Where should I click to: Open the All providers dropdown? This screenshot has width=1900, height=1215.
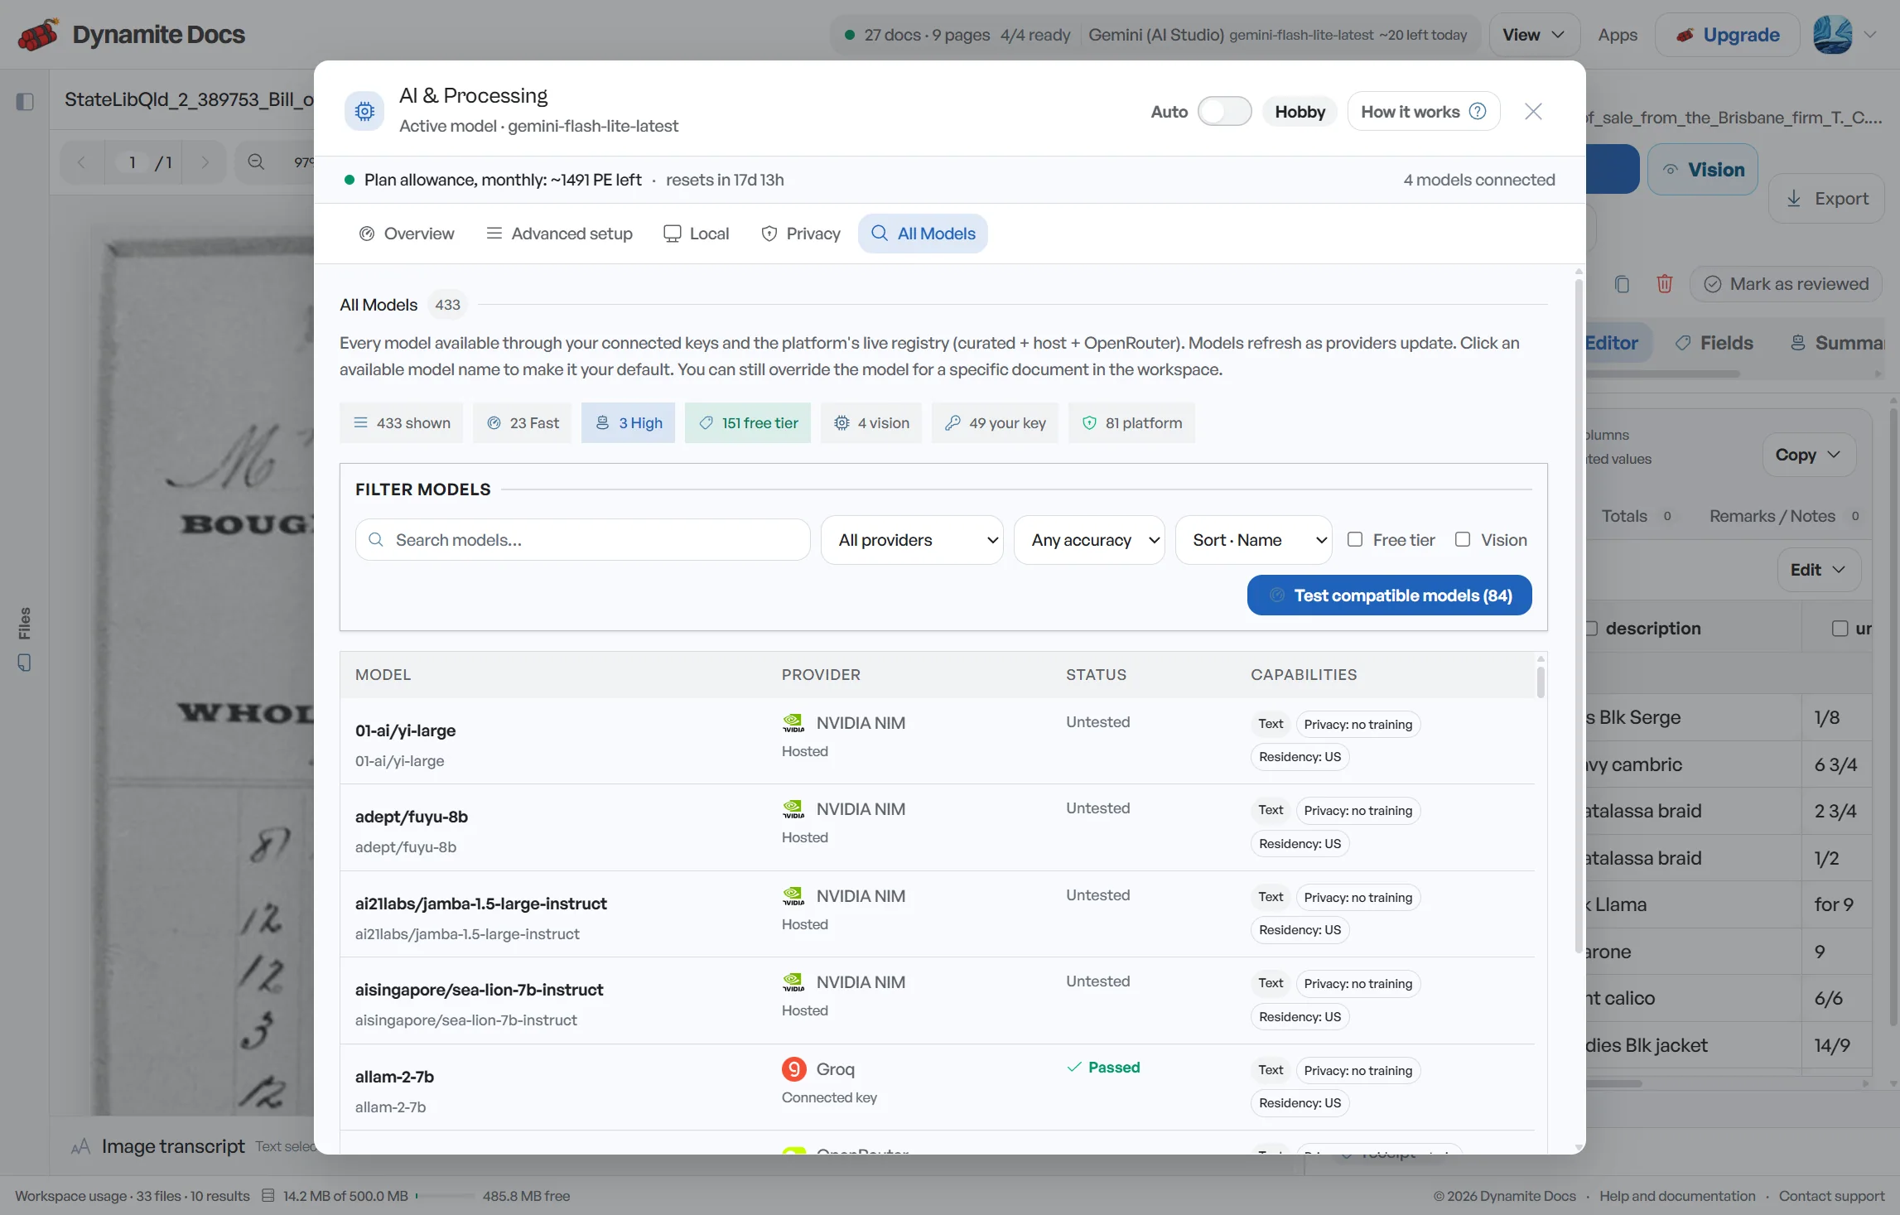tap(912, 540)
